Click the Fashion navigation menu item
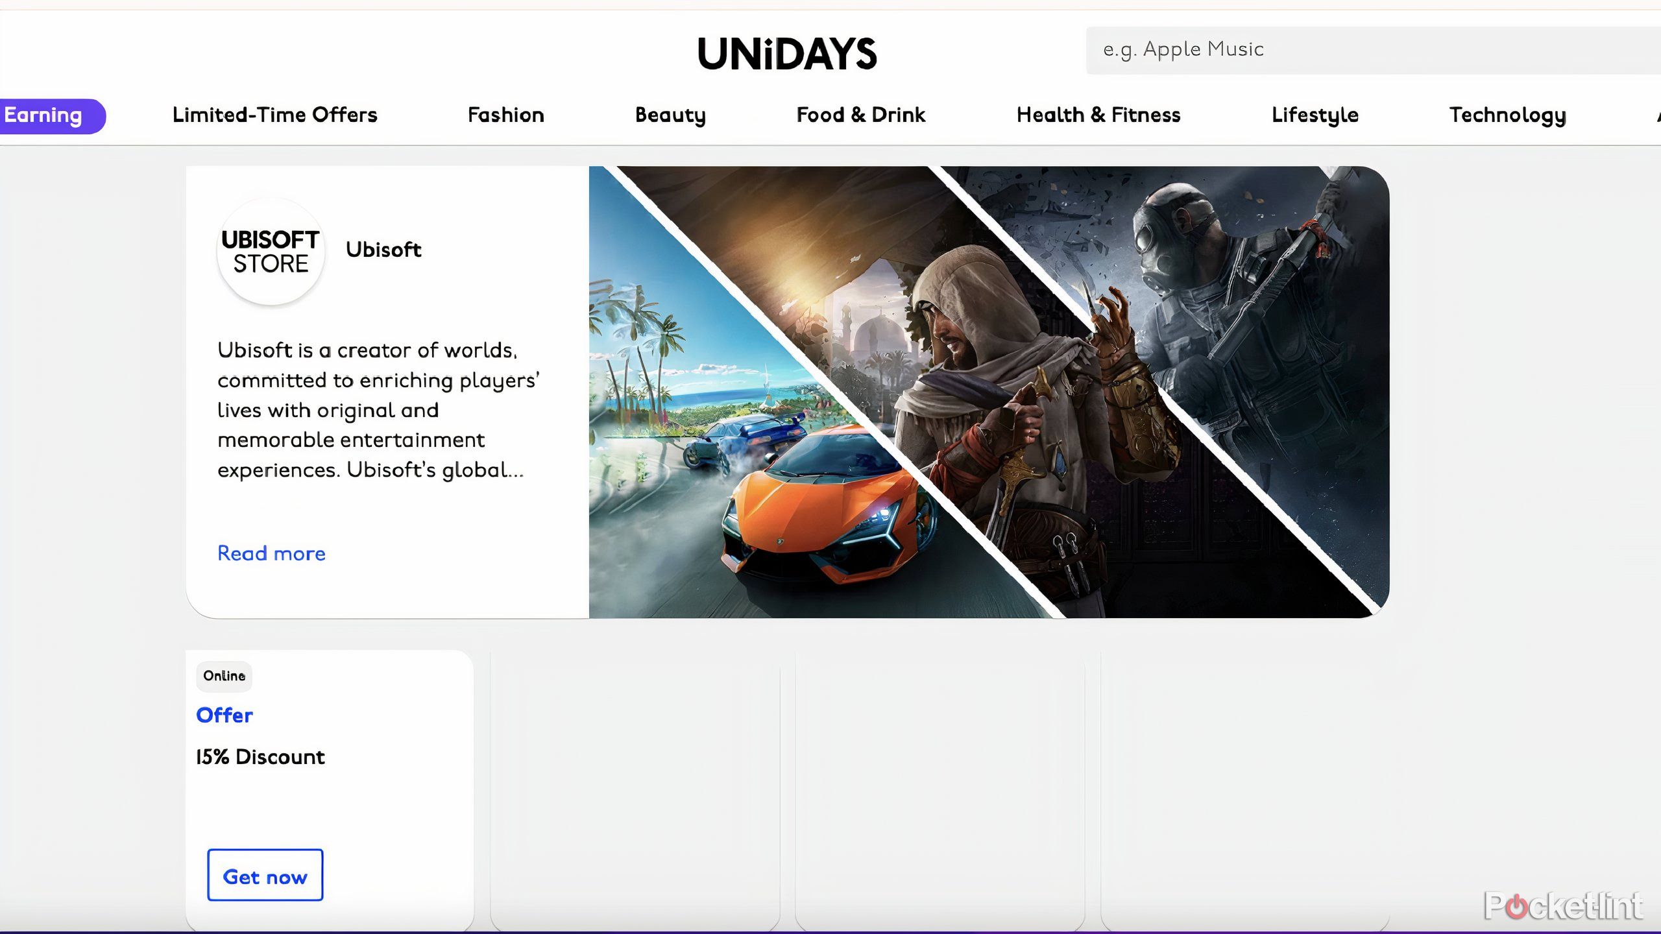Image resolution: width=1661 pixels, height=934 pixels. point(505,115)
